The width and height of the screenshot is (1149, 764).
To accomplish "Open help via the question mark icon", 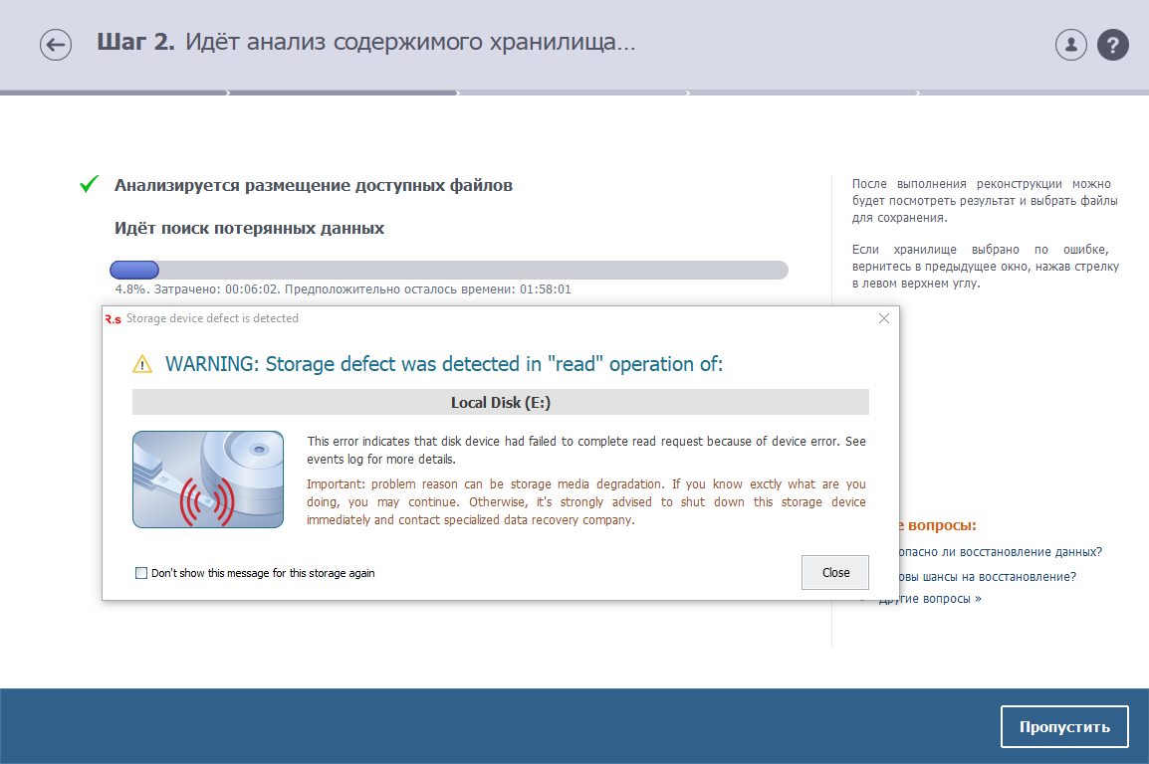I will [x=1112, y=45].
